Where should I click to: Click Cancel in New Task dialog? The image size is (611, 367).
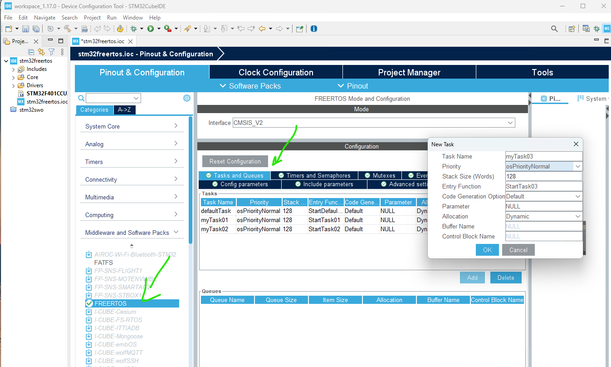point(518,250)
